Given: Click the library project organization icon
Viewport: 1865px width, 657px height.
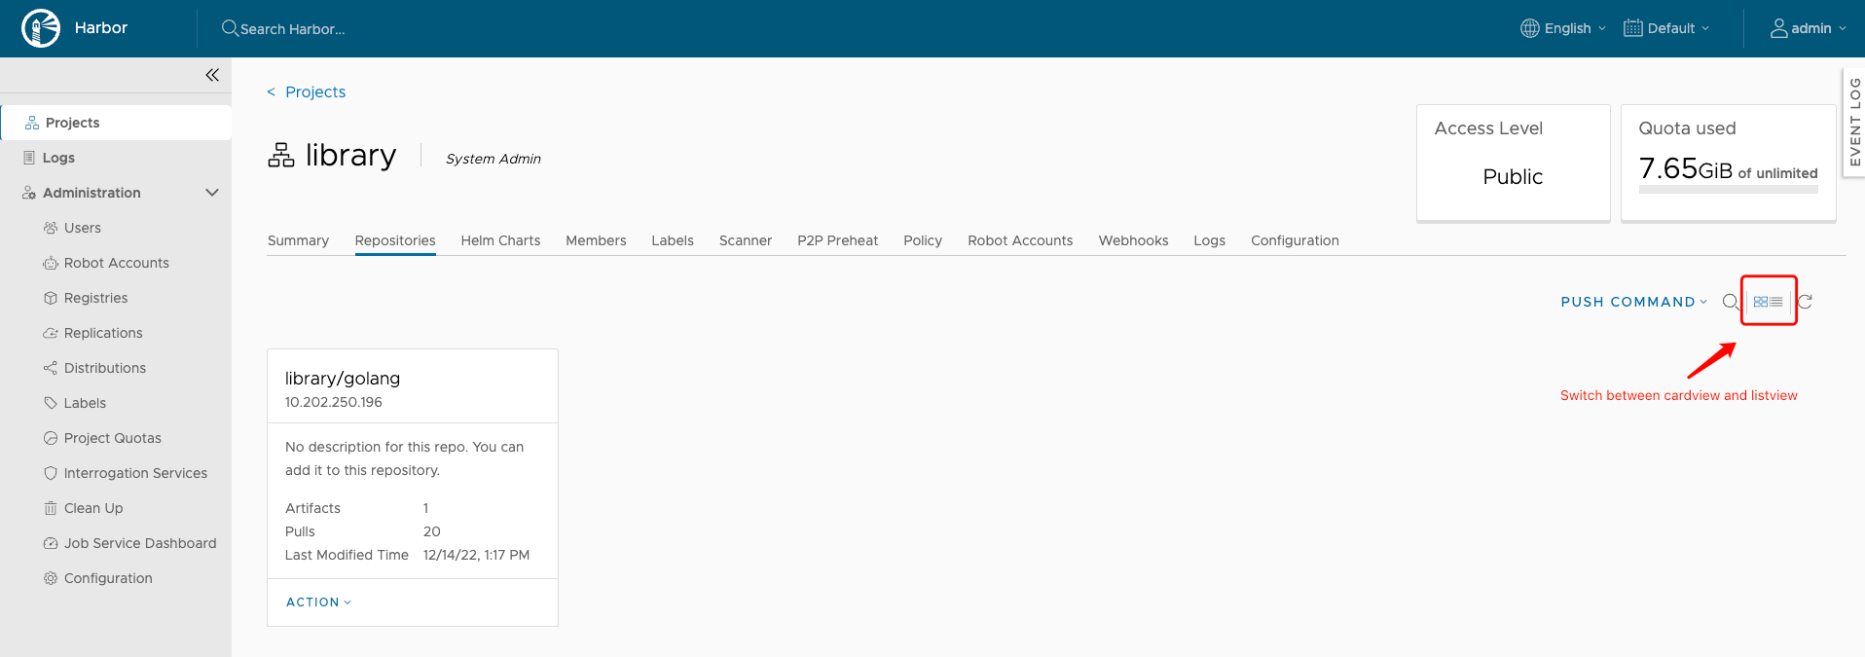Looking at the screenshot, I should coord(281,155).
